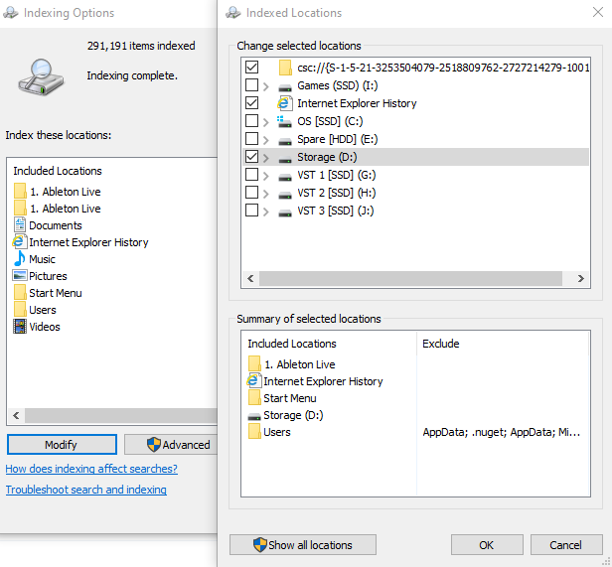Expand the VST 2 [SSD] (H:) node
This screenshot has height=567, width=612.
(266, 194)
